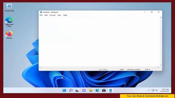Image resolution: width=175 pixels, height=98 pixels.
Task: Minimize the Notepad window
Action: pos(145,12)
